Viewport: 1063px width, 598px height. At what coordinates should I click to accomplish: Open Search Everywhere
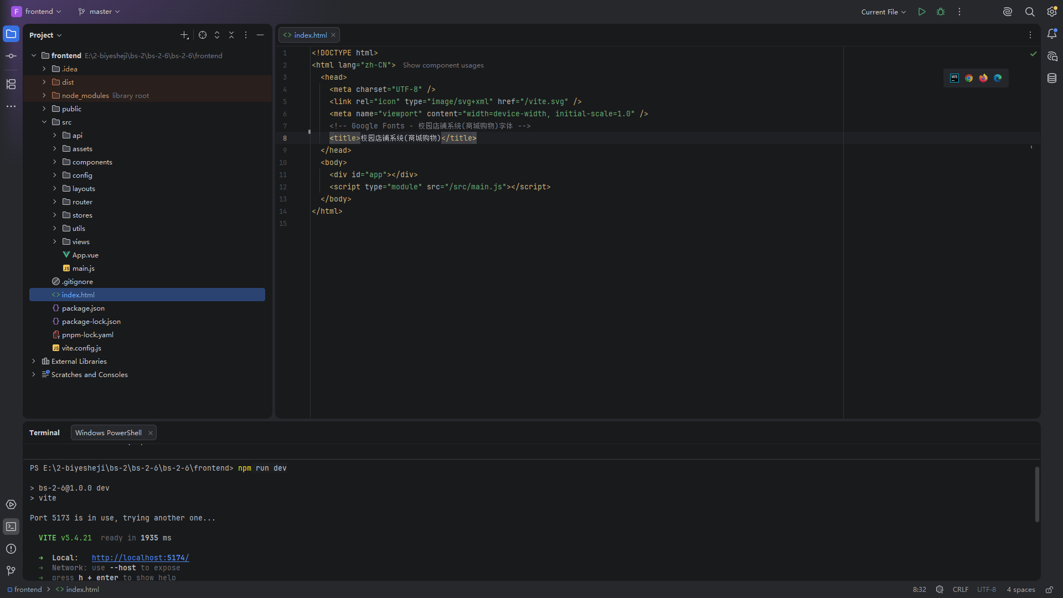[x=1030, y=12]
